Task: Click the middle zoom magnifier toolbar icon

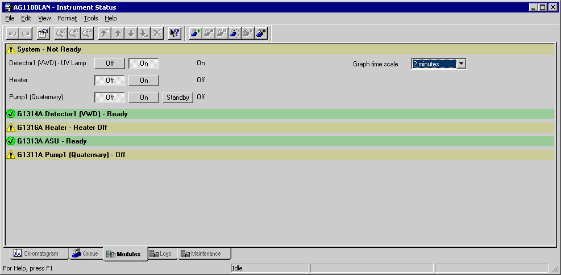Action: click(x=74, y=33)
